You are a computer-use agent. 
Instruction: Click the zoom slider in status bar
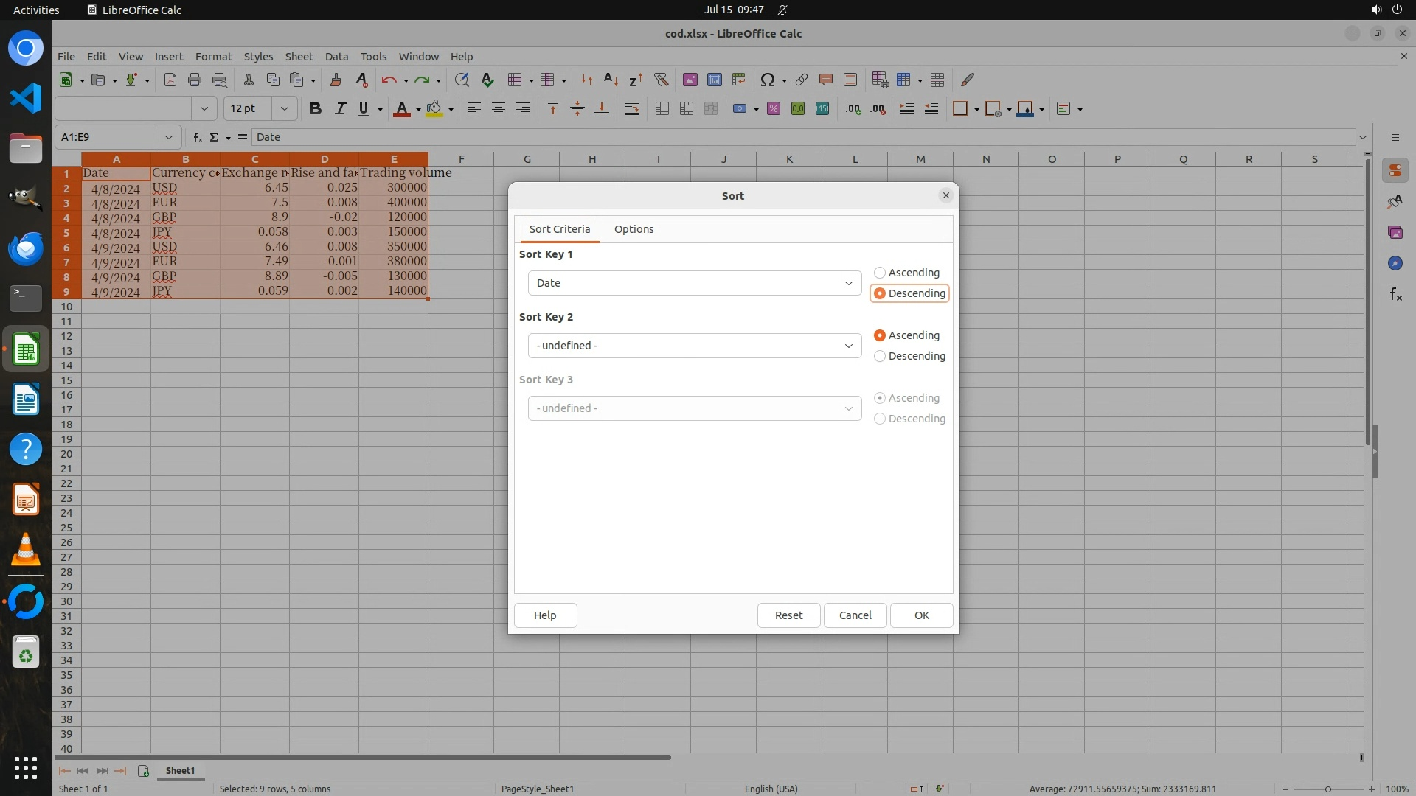click(1327, 789)
